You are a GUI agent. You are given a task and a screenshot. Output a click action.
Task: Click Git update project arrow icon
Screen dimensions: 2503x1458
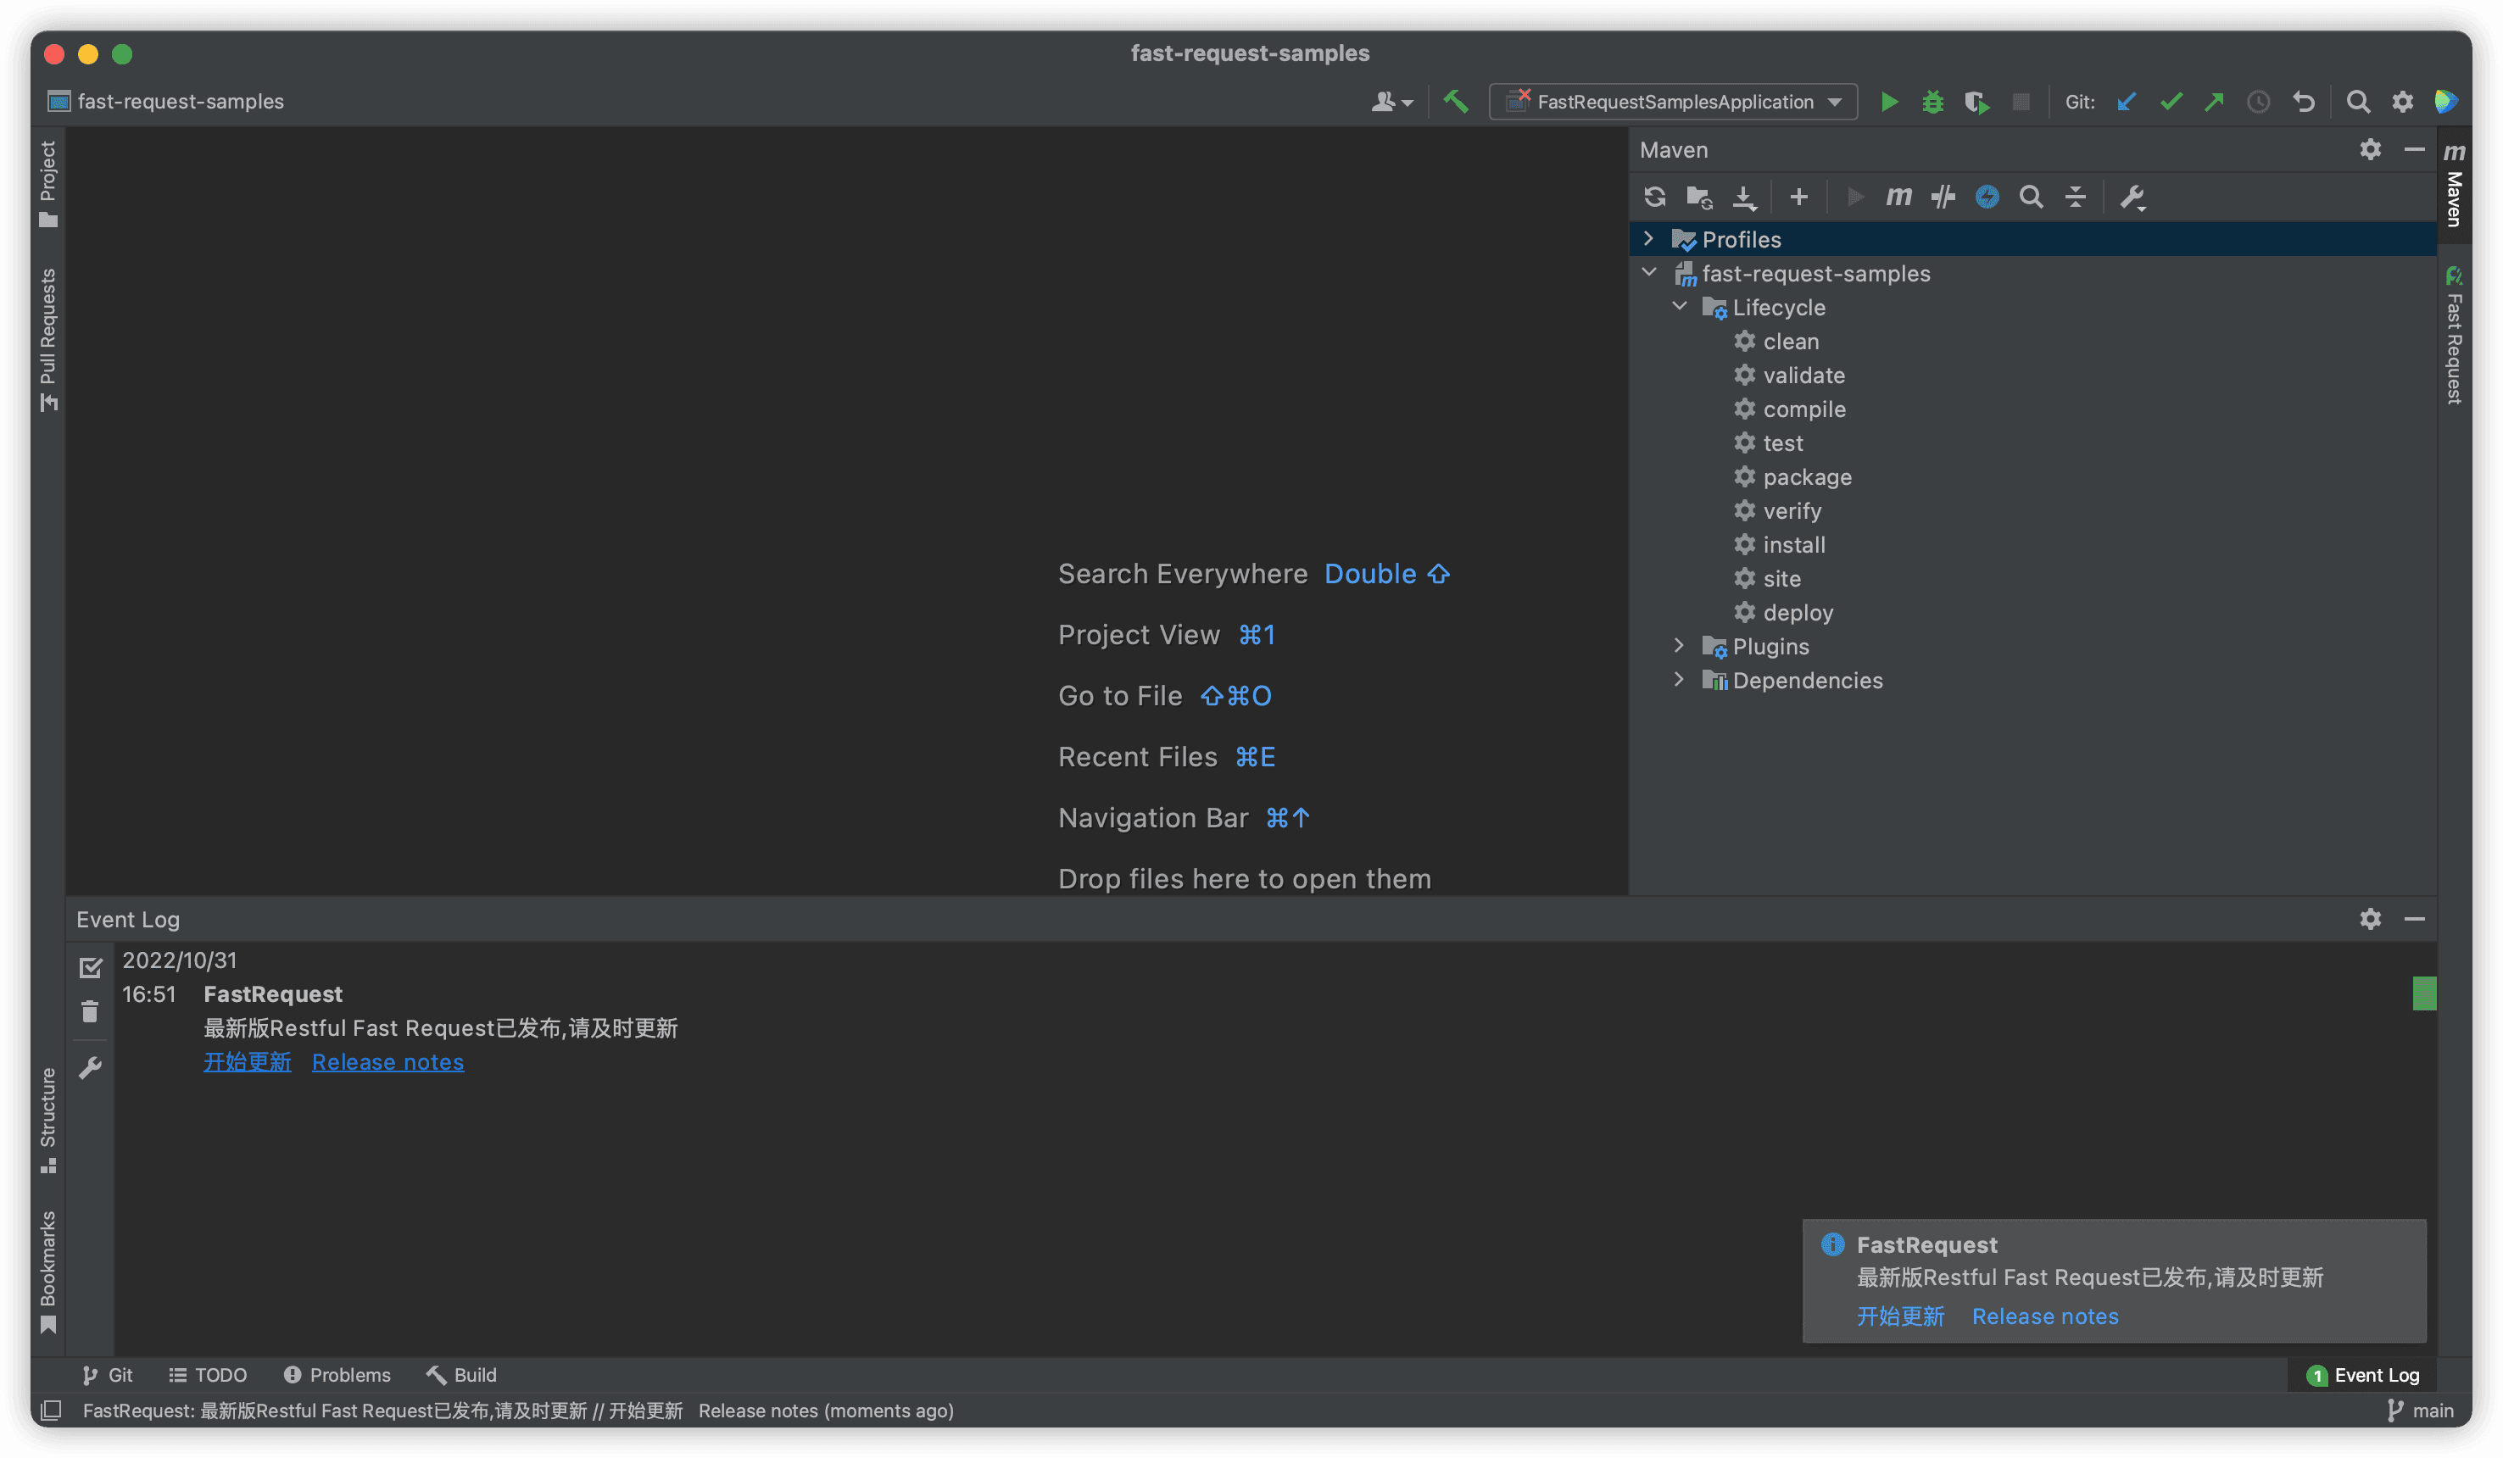tap(2127, 102)
